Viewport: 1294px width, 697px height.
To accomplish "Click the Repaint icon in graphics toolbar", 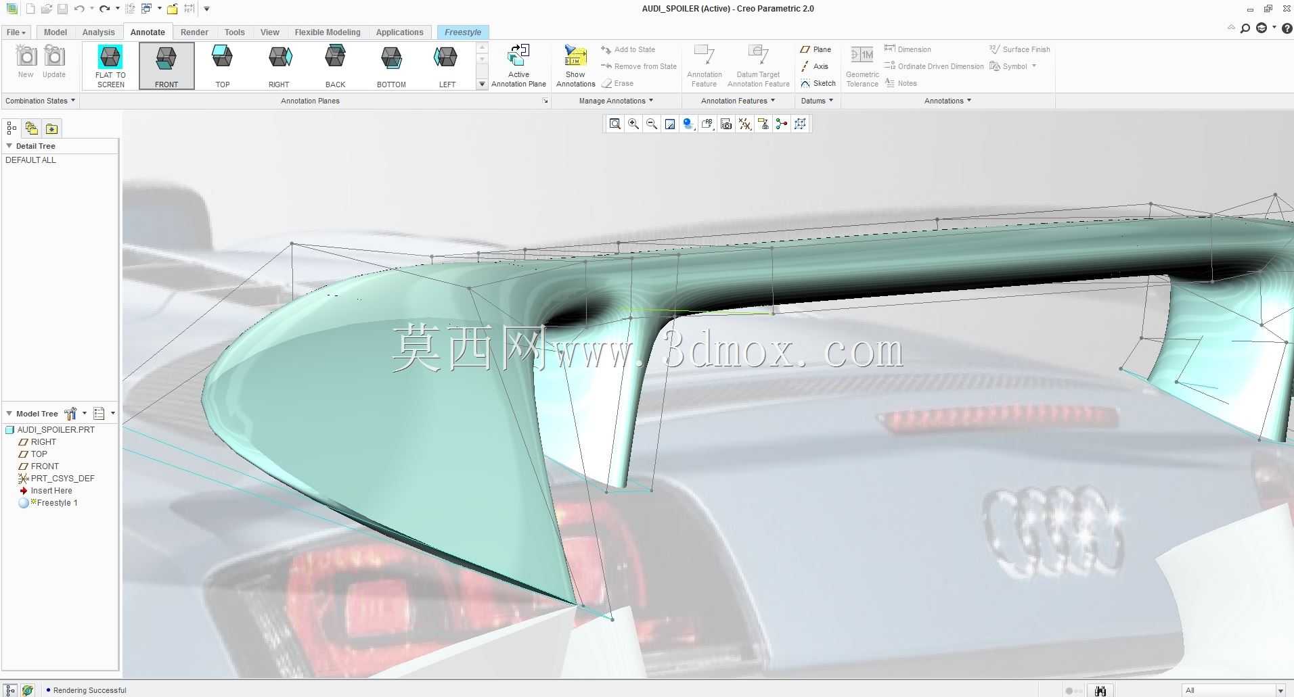I will click(x=670, y=124).
